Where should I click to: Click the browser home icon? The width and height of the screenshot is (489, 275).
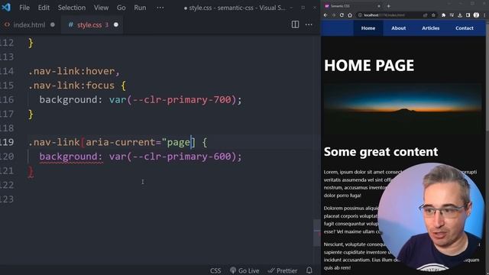coord(350,15)
